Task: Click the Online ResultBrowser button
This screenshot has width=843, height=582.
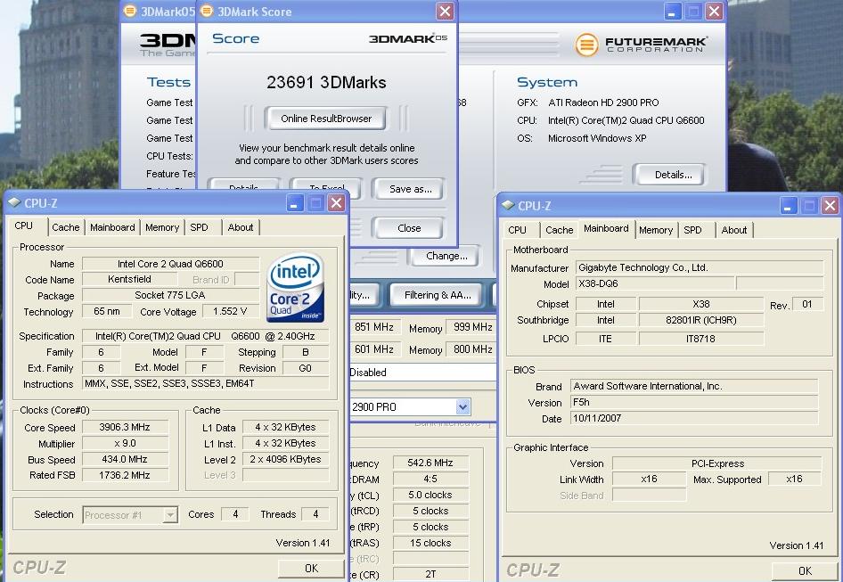Action: [326, 119]
